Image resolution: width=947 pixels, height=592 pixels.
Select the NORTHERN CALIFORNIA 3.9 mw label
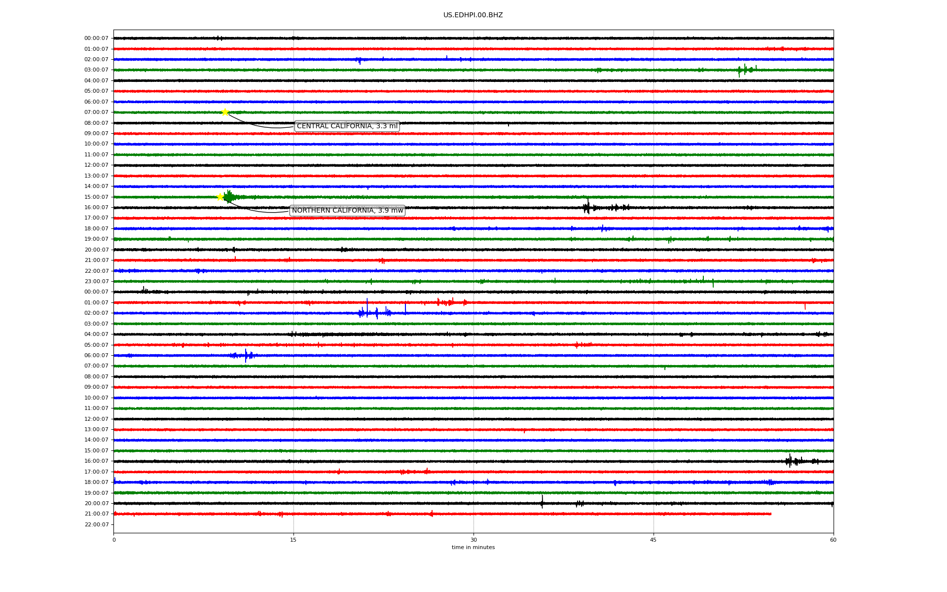[347, 211]
